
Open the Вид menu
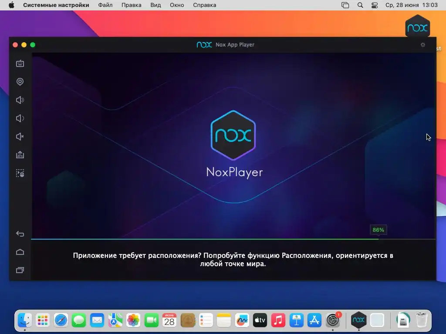[155, 5]
